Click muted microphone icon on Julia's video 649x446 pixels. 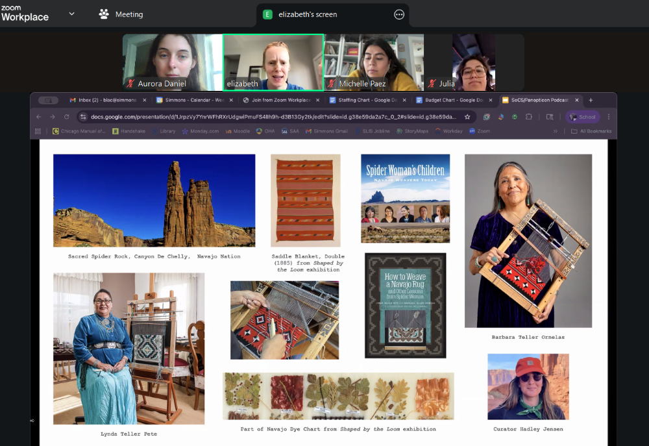(432, 84)
